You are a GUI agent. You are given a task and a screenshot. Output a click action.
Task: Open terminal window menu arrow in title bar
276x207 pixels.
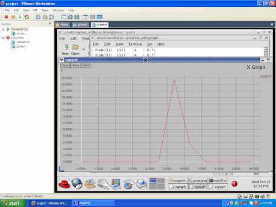pos(92,38)
